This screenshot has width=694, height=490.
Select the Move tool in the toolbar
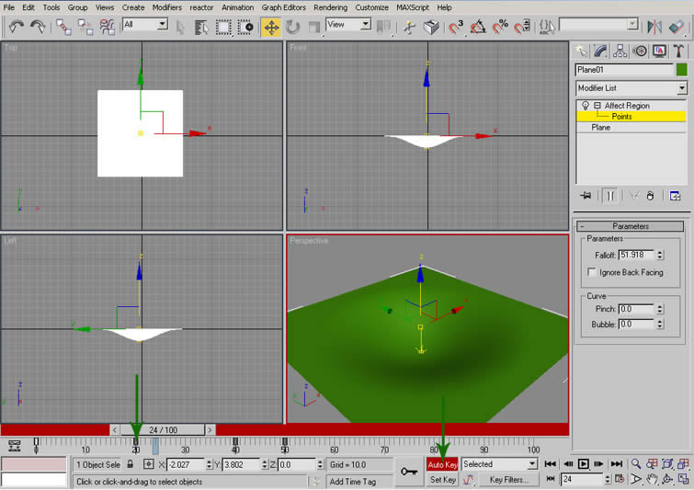pos(271,27)
